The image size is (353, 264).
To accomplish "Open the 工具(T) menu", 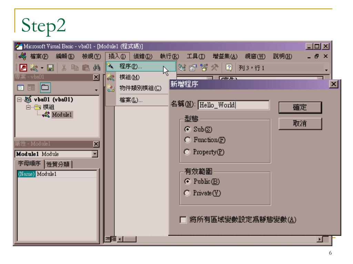I will 196,56.
